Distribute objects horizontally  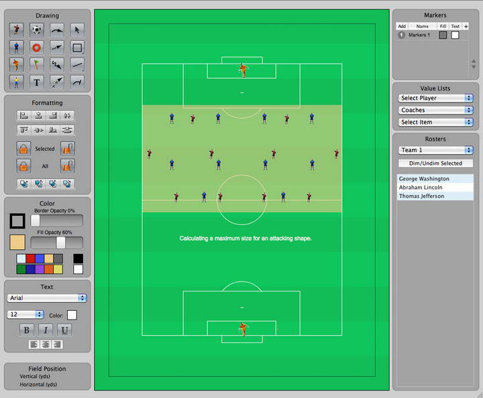67,116
